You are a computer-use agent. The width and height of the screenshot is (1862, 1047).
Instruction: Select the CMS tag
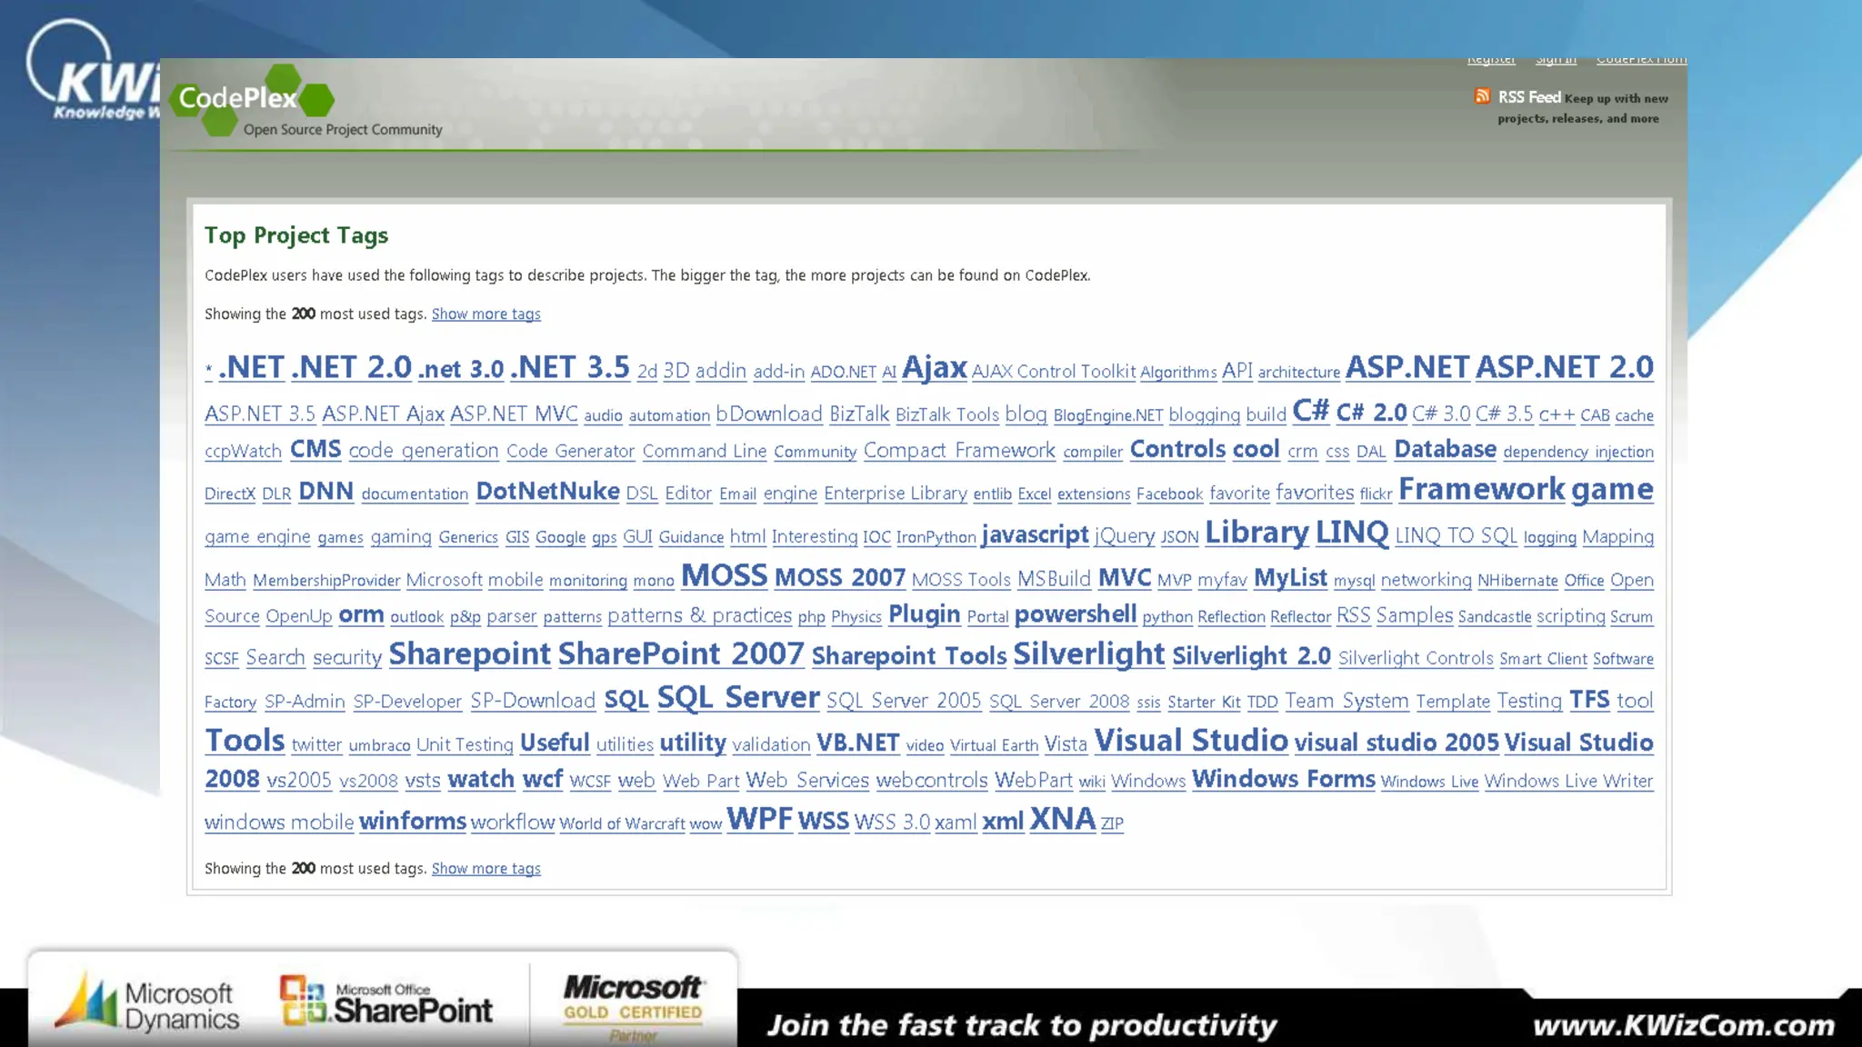click(x=315, y=449)
